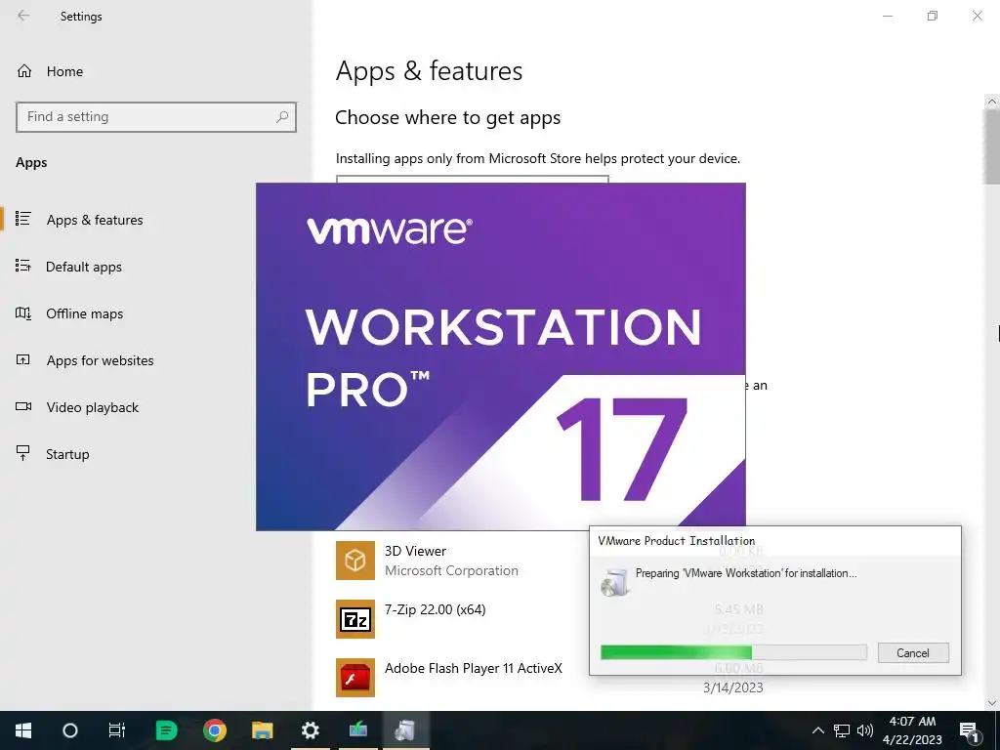1000x750 pixels.
Task: Open Cortana search circle on taskbar
Action: tap(70, 730)
